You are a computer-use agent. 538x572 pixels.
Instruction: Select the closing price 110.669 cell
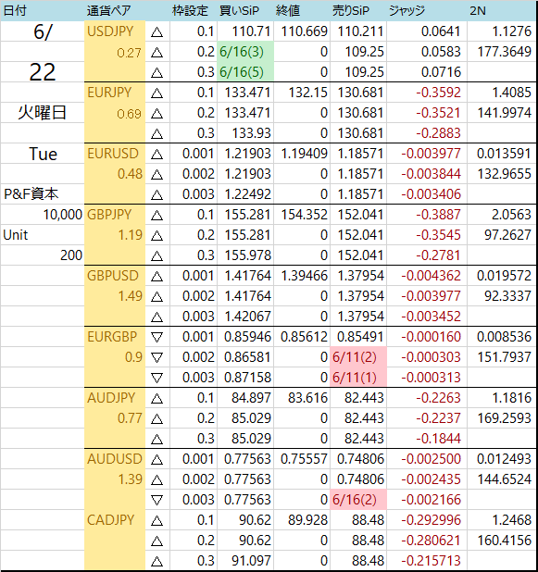pyautogui.click(x=302, y=31)
